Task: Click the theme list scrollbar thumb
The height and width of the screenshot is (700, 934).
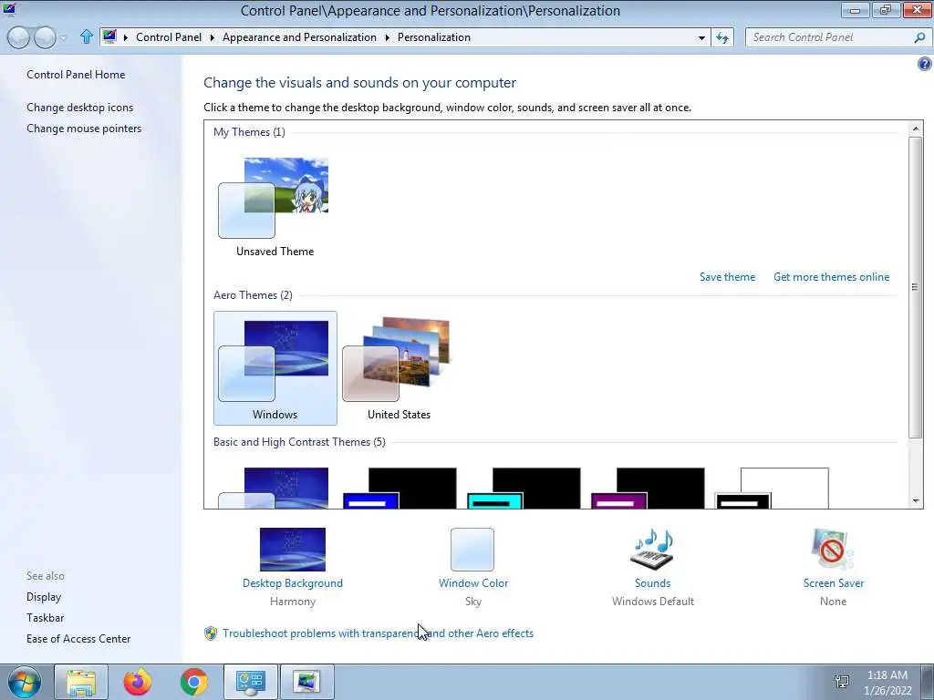Action: point(916,287)
